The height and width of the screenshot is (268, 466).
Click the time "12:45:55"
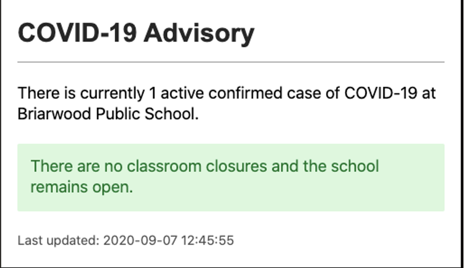pyautogui.click(x=207, y=240)
